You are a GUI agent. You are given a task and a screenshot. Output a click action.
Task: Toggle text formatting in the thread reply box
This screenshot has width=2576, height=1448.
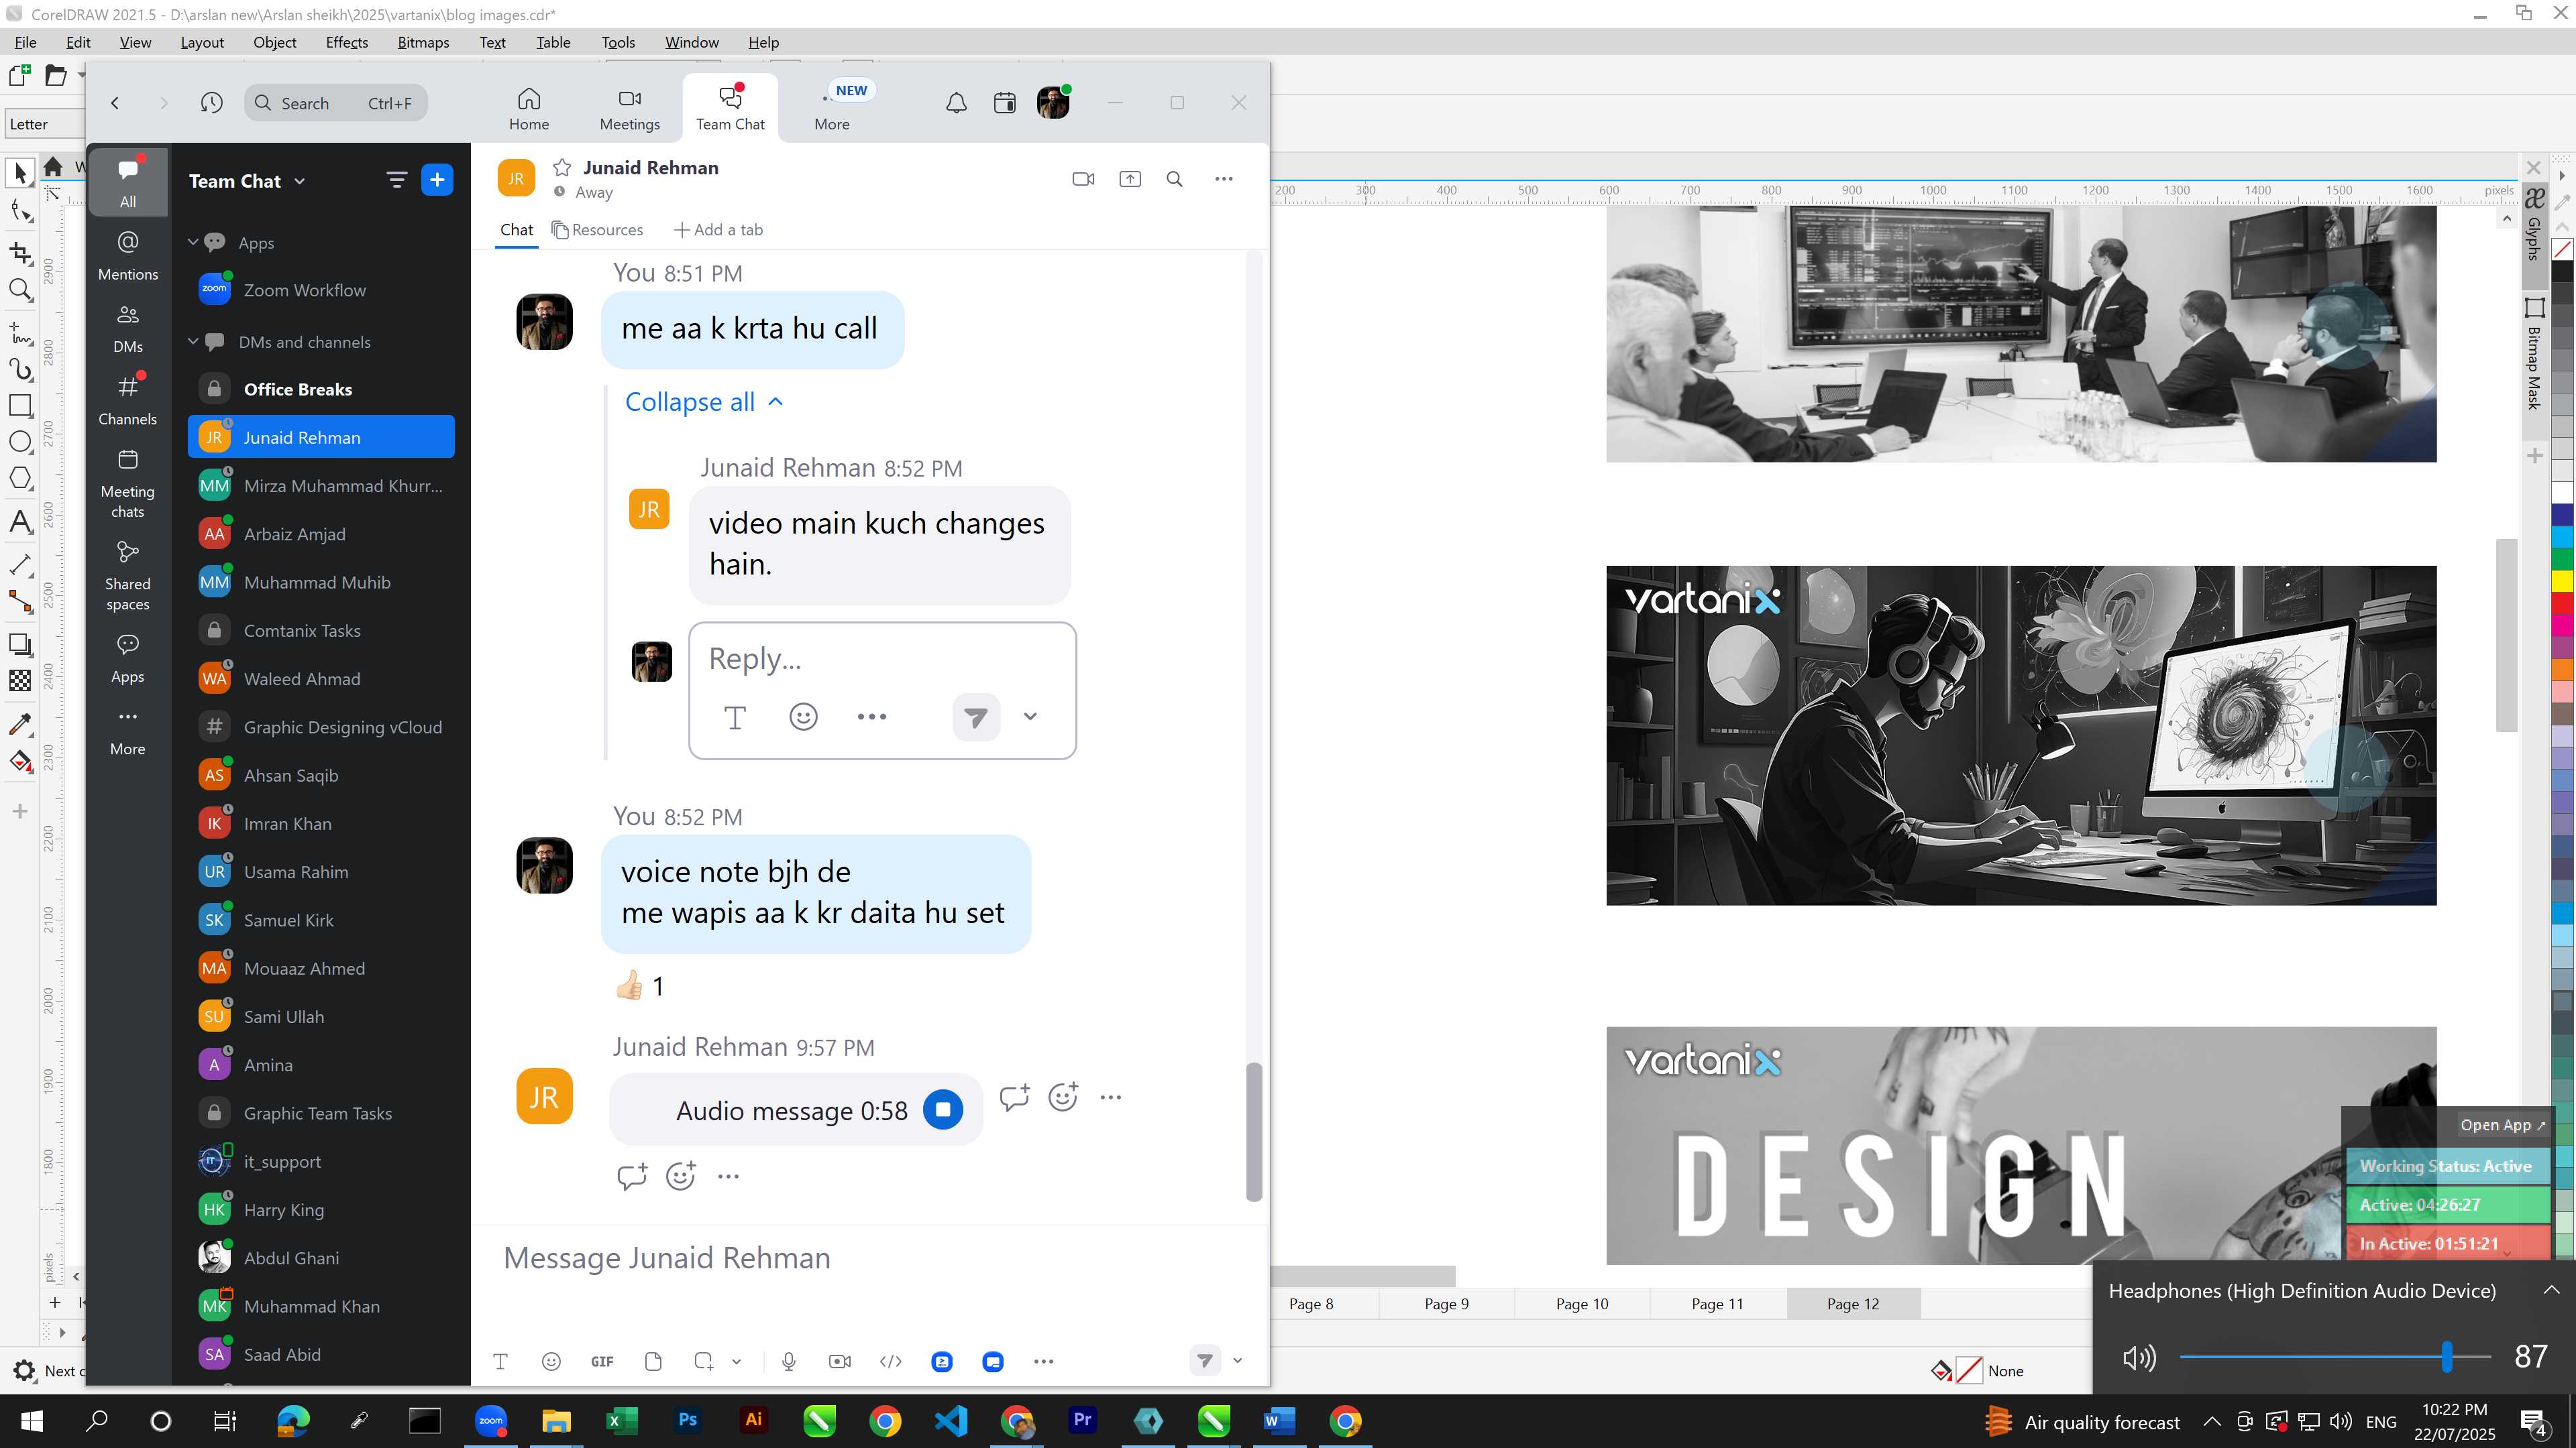click(735, 717)
